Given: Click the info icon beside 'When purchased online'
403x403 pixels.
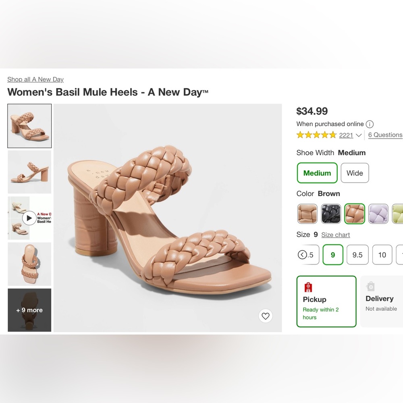Looking at the screenshot, I should 370,124.
